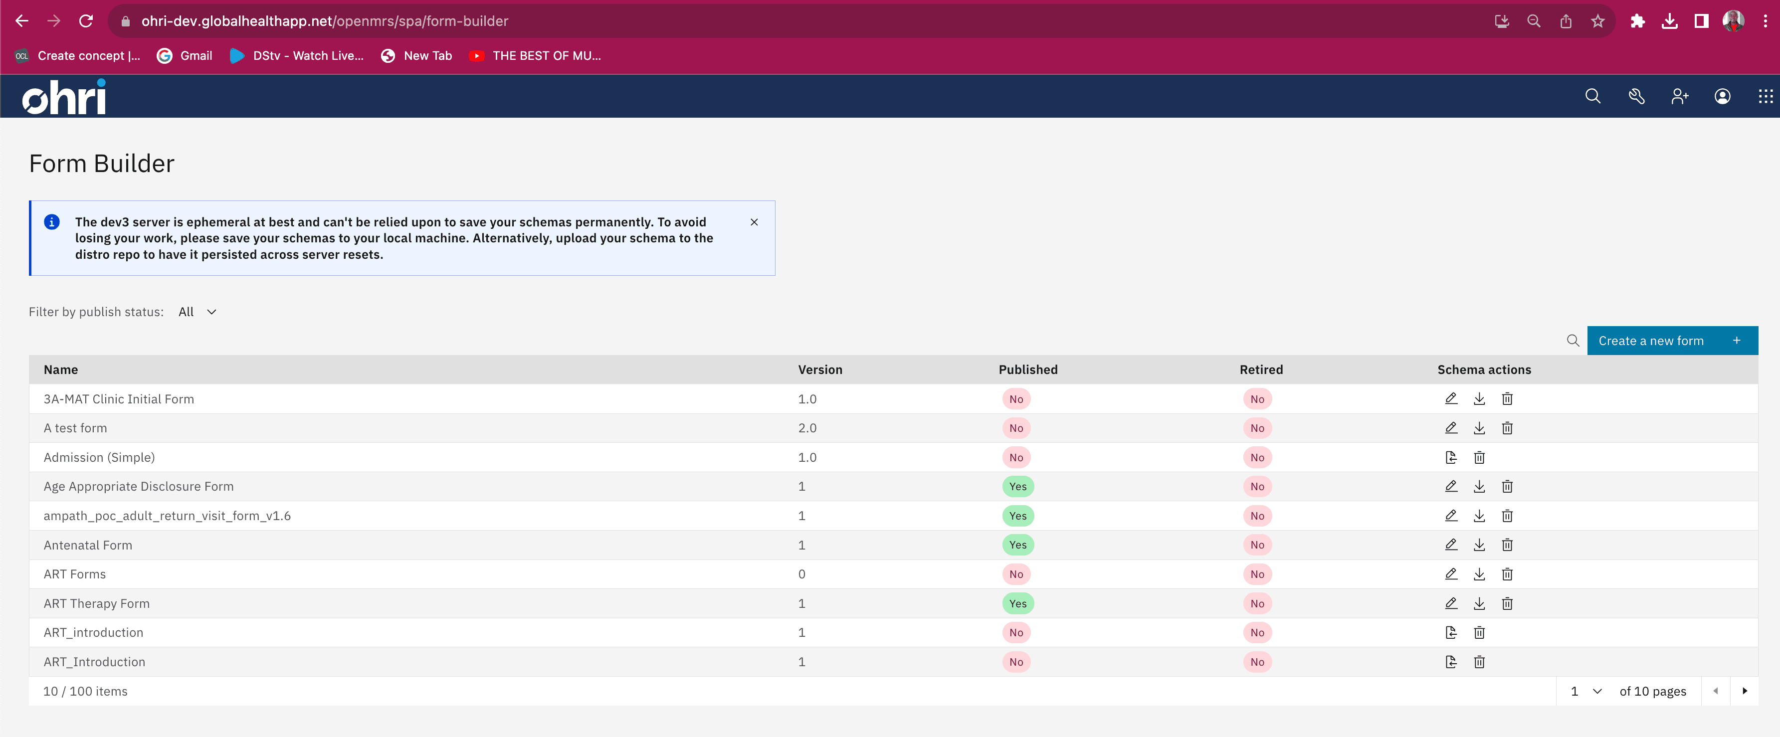
Task: Click the edit icon for ART Forms
Action: tap(1451, 573)
